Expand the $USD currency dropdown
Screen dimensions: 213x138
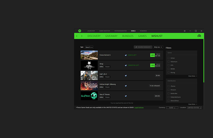[x=172, y=108]
